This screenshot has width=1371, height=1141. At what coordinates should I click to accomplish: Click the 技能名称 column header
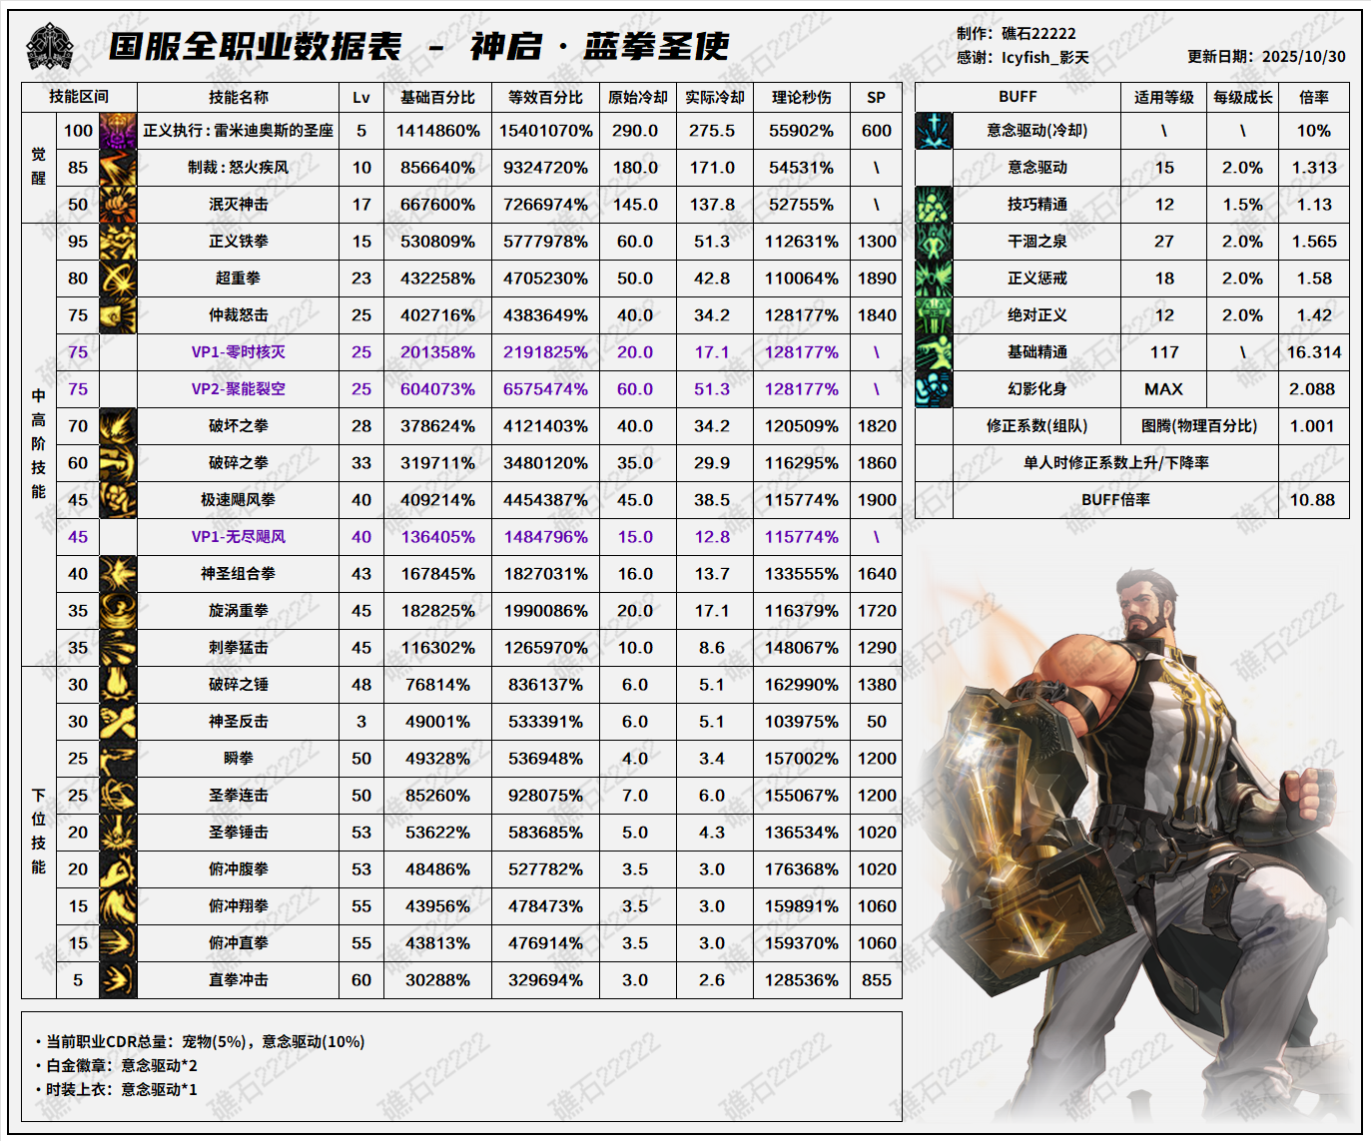238,97
